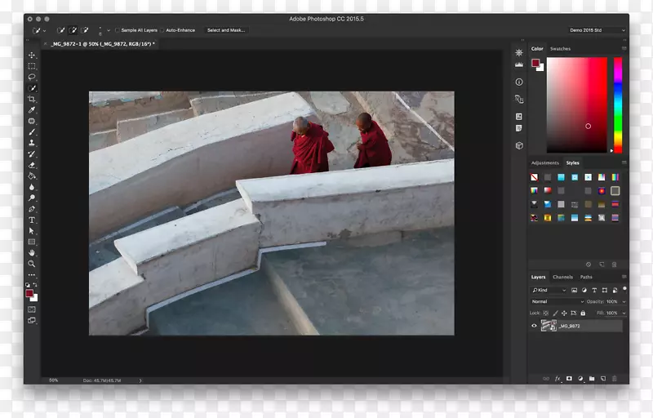Switch to the Swatches tab

pos(560,49)
